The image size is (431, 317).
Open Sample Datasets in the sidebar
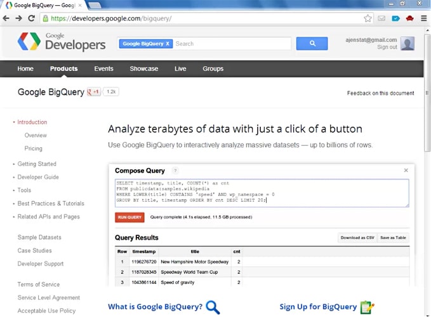tap(39, 237)
